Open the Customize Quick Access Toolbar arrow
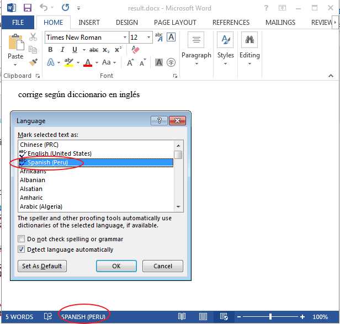The width and height of the screenshot is (340, 324). point(79,8)
